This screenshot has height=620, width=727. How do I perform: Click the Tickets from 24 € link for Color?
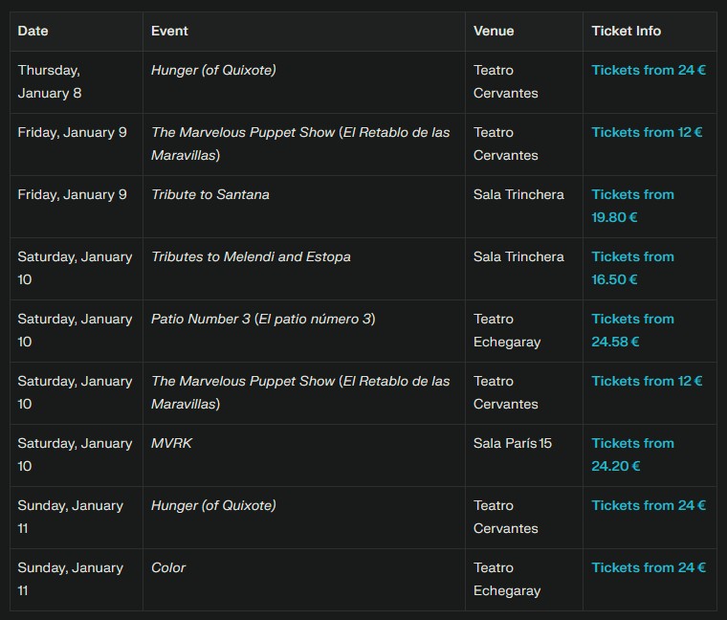pyautogui.click(x=649, y=567)
